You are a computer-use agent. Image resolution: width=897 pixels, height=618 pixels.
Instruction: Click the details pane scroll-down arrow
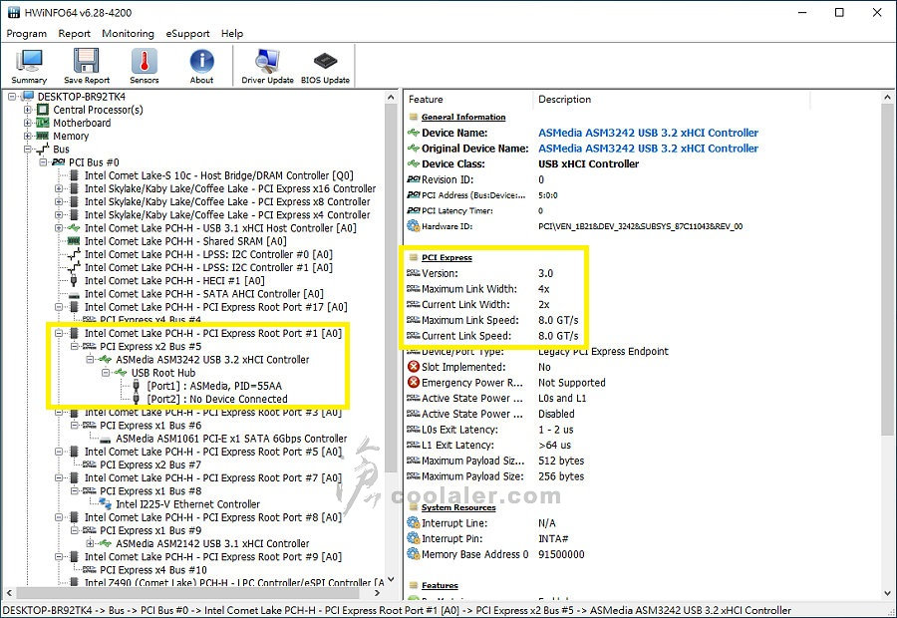click(x=887, y=593)
